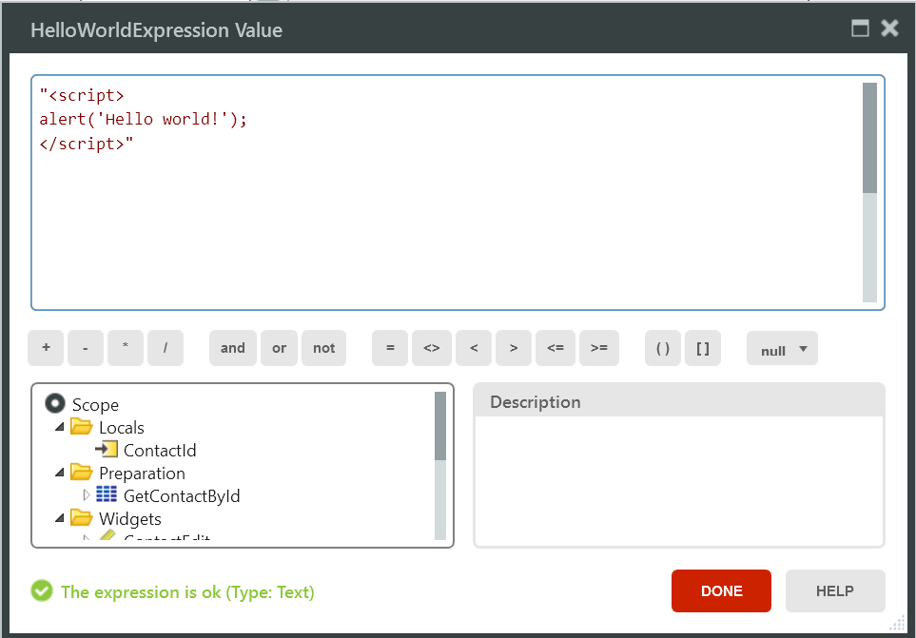Image resolution: width=916 pixels, height=638 pixels.
Task: Collapse the Locals folder
Action: (60, 428)
